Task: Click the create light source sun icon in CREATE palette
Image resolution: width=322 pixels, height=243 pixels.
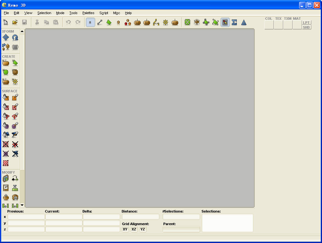Action: pyautogui.click(x=15, y=82)
